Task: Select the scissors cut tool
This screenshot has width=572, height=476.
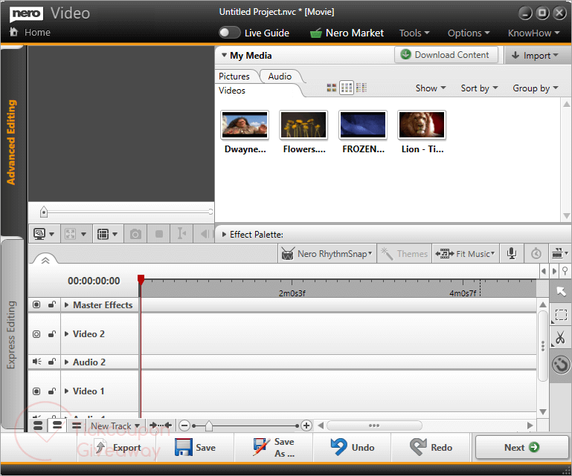Action: pos(561,338)
